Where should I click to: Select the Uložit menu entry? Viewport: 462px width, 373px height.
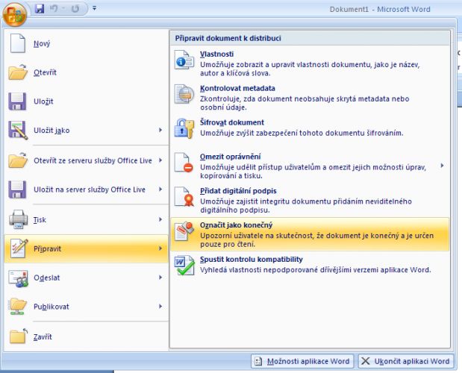pyautogui.click(x=43, y=101)
